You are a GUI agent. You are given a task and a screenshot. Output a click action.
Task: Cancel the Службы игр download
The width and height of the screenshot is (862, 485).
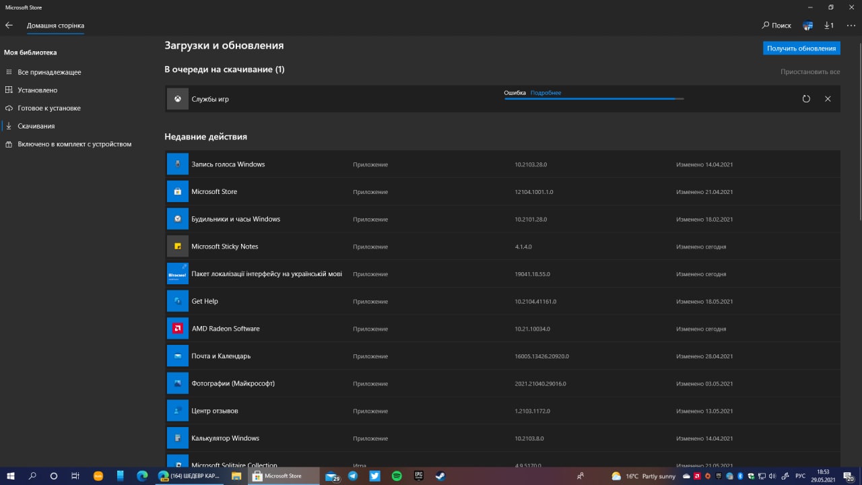pos(828,99)
